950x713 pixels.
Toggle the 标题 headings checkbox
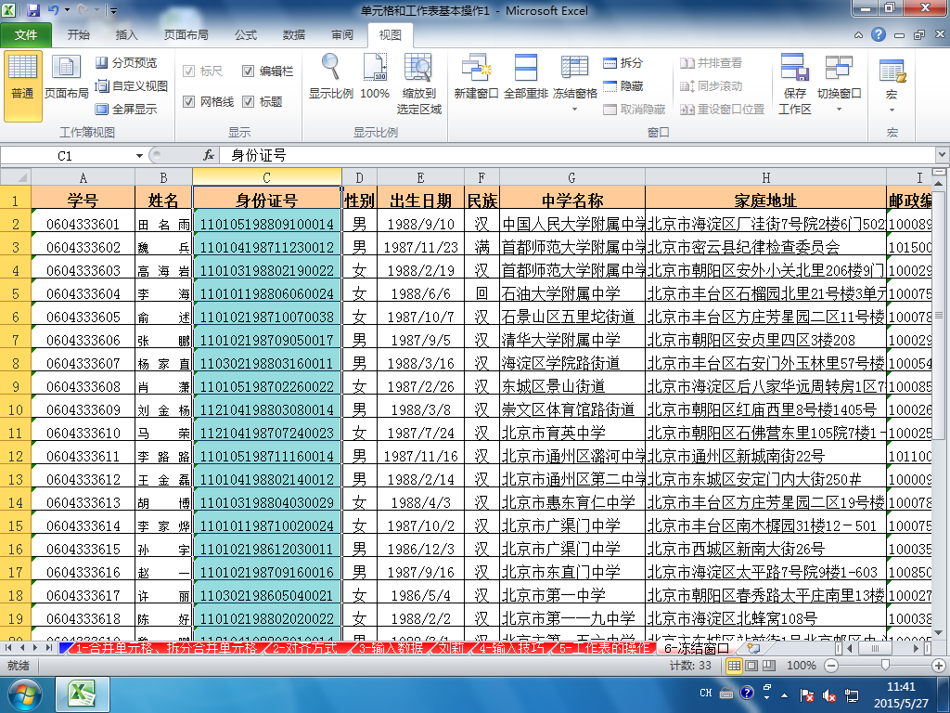pyautogui.click(x=248, y=101)
